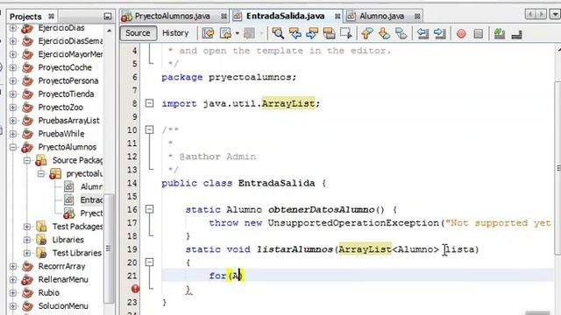Collapse the pryectoalumnos package node
This screenshot has width=561, height=315.
pyautogui.click(x=41, y=173)
